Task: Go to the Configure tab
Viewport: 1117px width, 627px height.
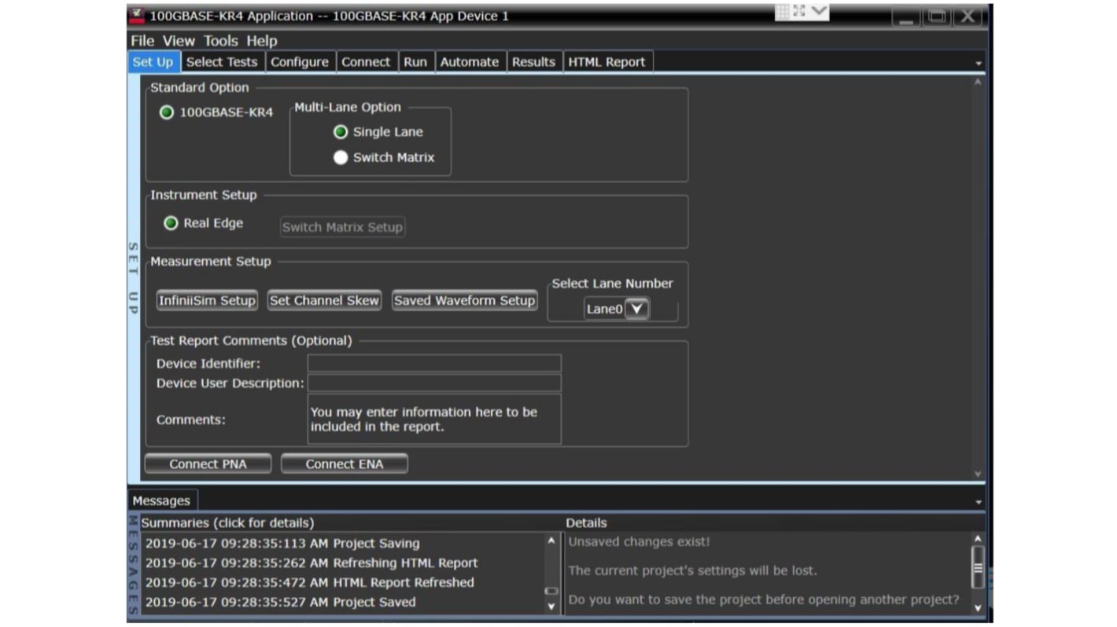Action: pyautogui.click(x=300, y=62)
